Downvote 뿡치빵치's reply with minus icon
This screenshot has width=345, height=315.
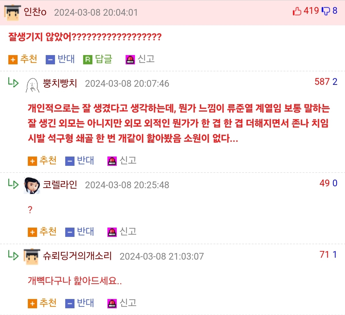pyautogui.click(x=70, y=161)
